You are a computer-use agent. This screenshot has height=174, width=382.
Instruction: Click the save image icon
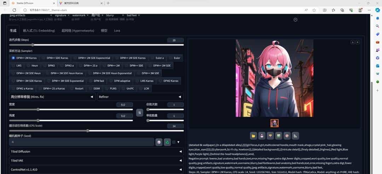point(262,136)
